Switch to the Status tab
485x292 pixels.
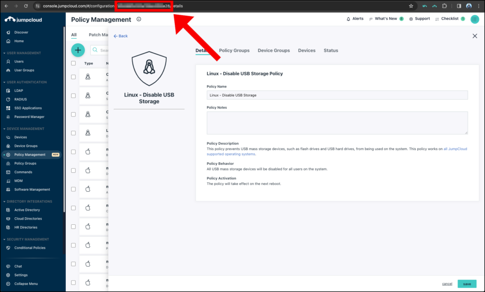tap(331, 50)
